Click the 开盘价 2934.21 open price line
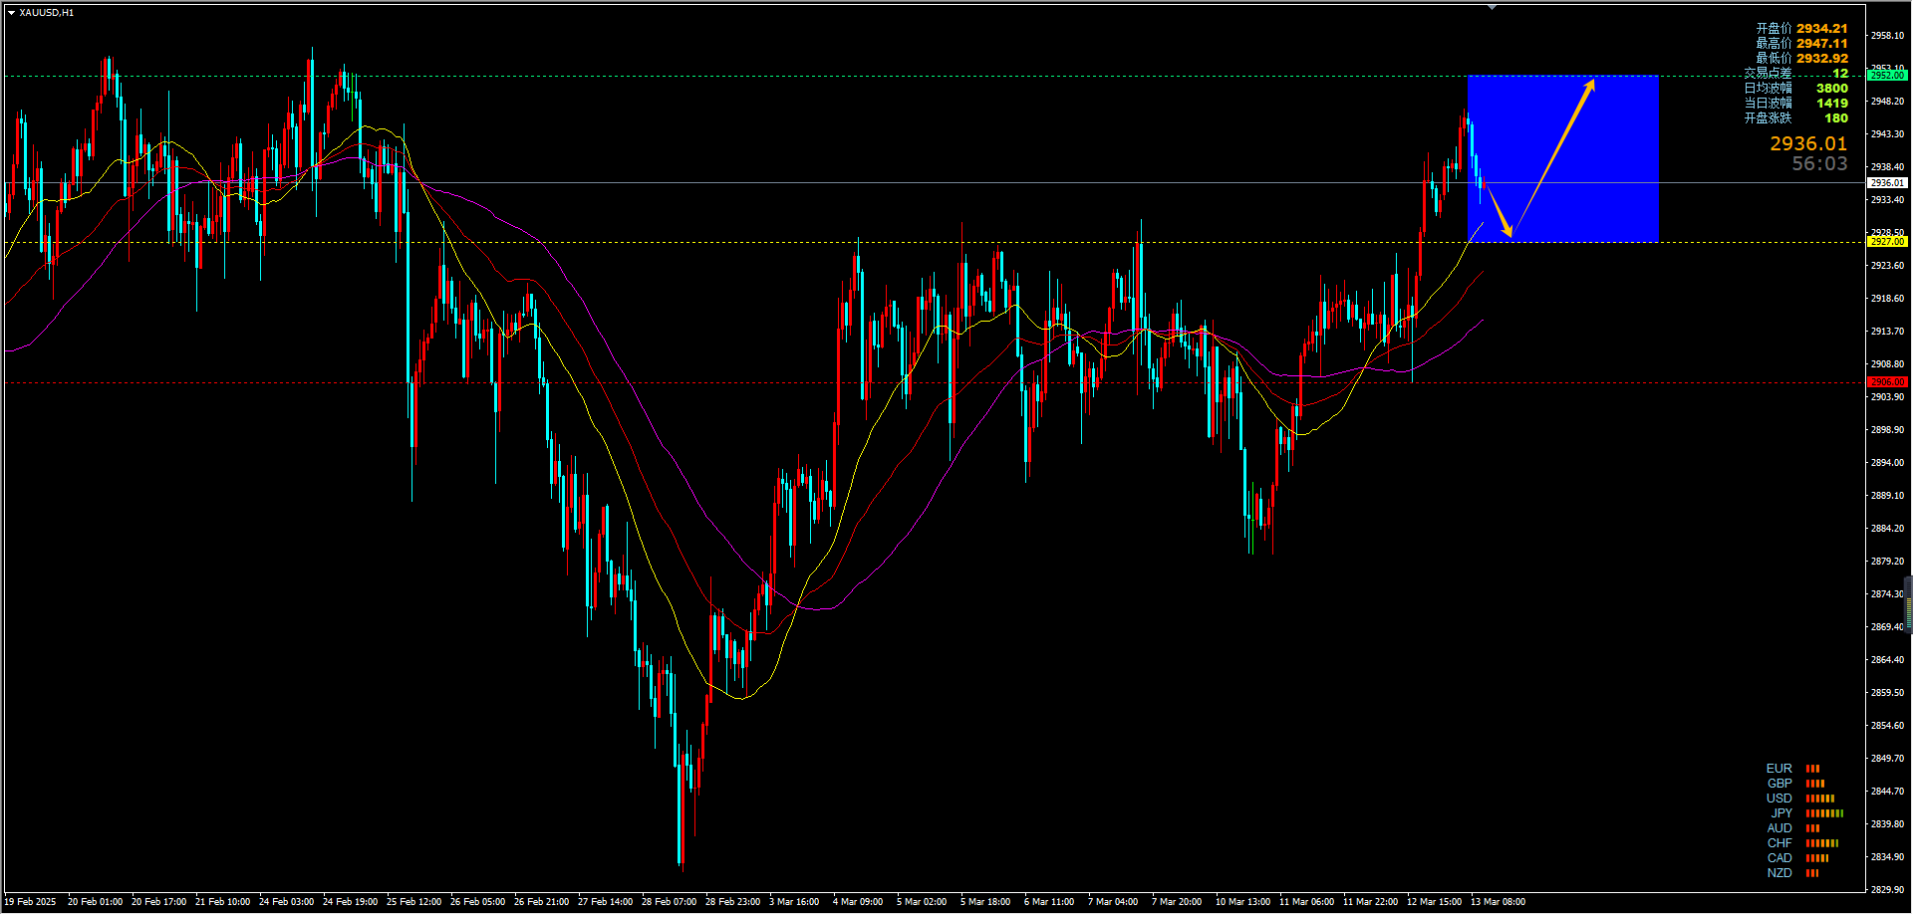 point(1801,29)
